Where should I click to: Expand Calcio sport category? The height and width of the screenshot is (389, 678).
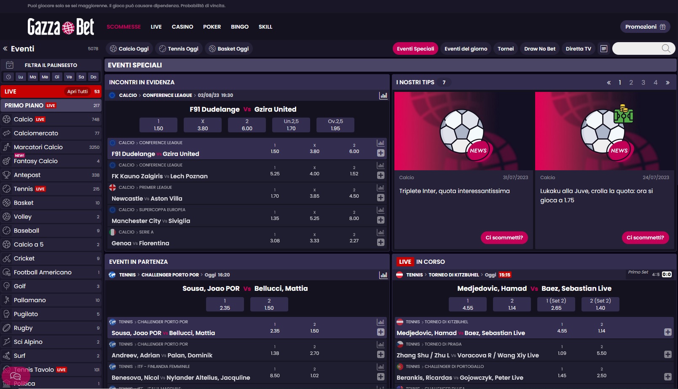tap(51, 119)
